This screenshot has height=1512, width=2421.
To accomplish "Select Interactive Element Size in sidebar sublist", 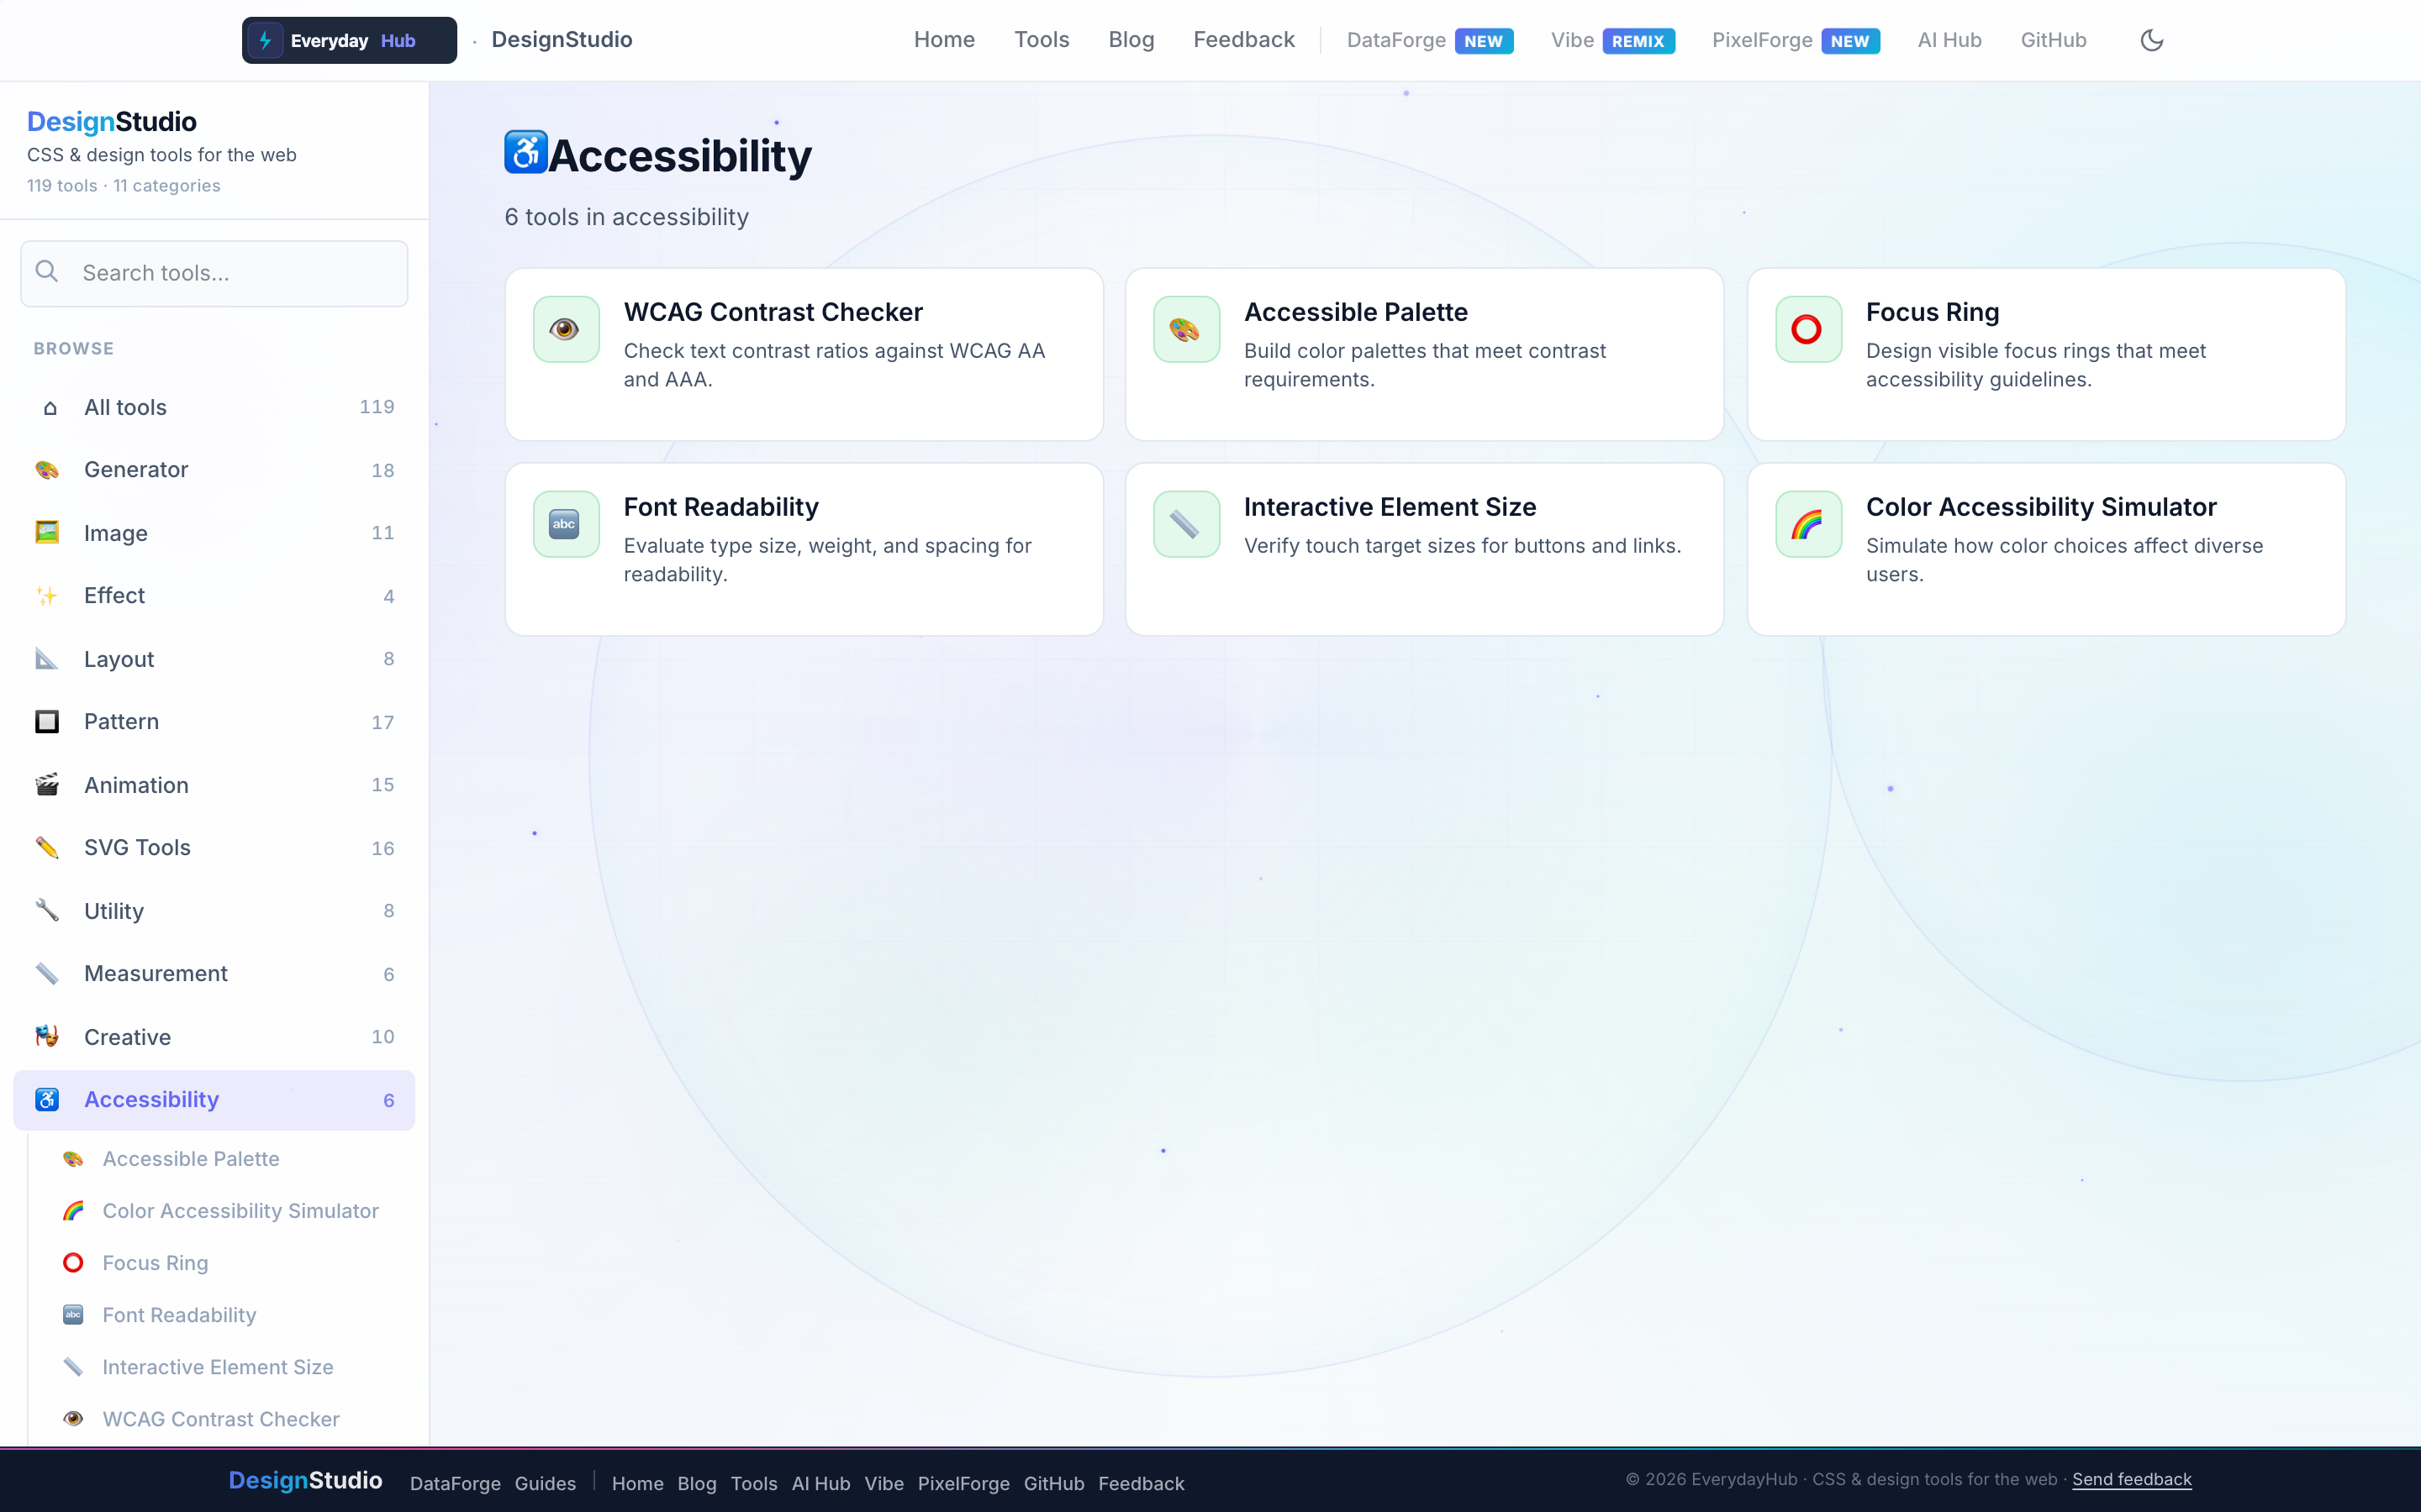I will [x=218, y=1367].
